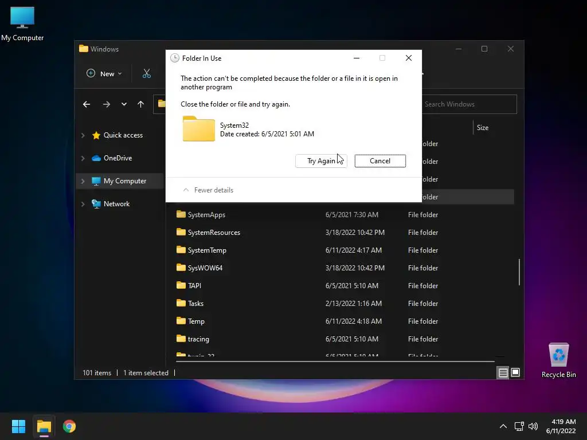587x440 pixels.
Task: Go back in File Explorer
Action: (87, 104)
